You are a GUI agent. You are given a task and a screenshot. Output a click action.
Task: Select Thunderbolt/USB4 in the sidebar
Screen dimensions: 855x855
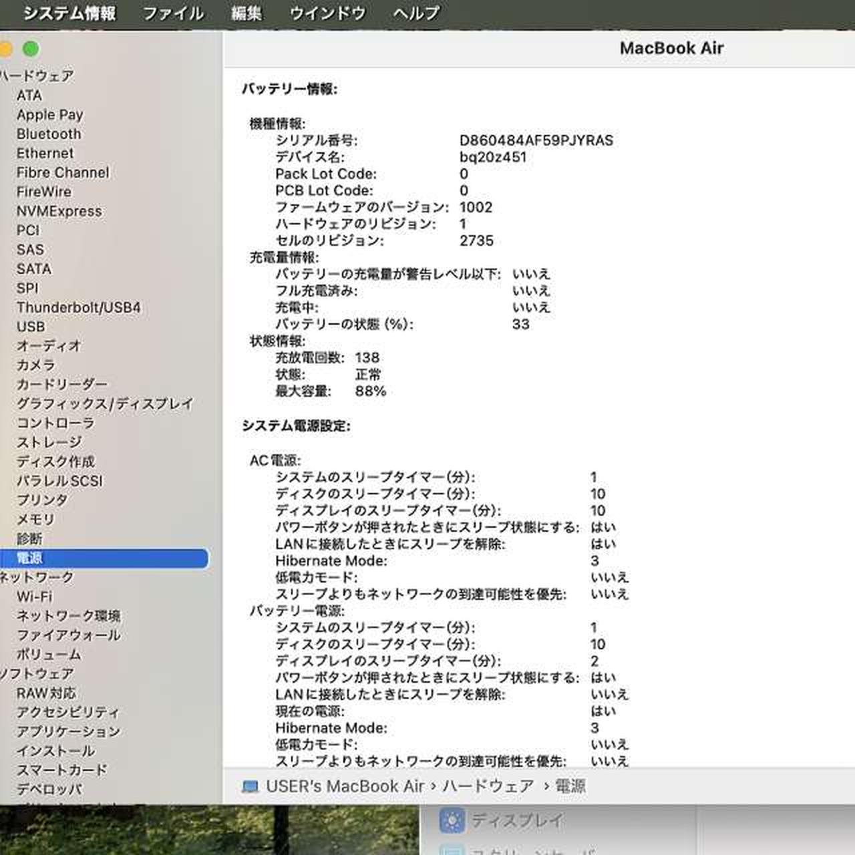coord(79,308)
